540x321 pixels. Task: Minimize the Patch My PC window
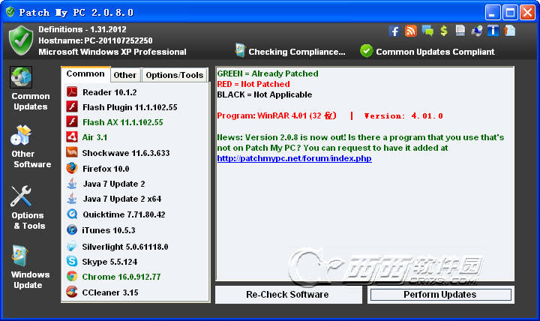[x=493, y=13]
